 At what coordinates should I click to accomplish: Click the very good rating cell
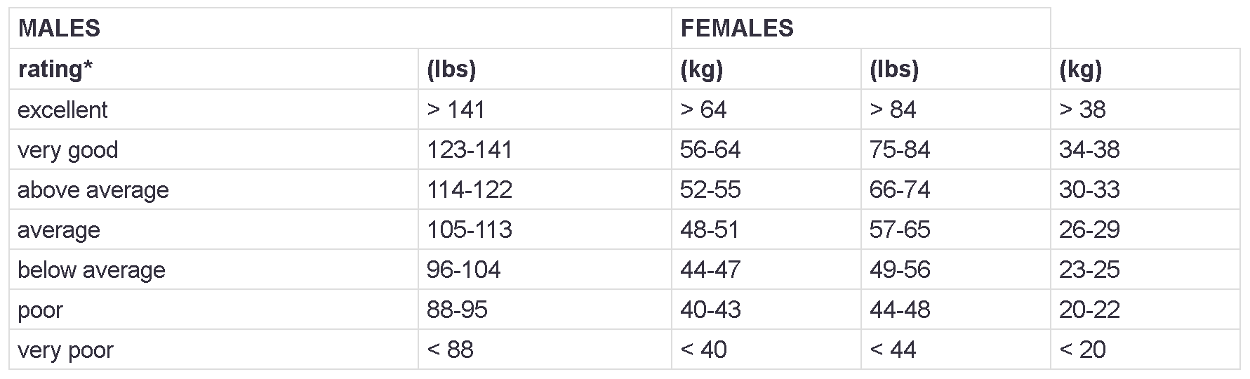213,149
